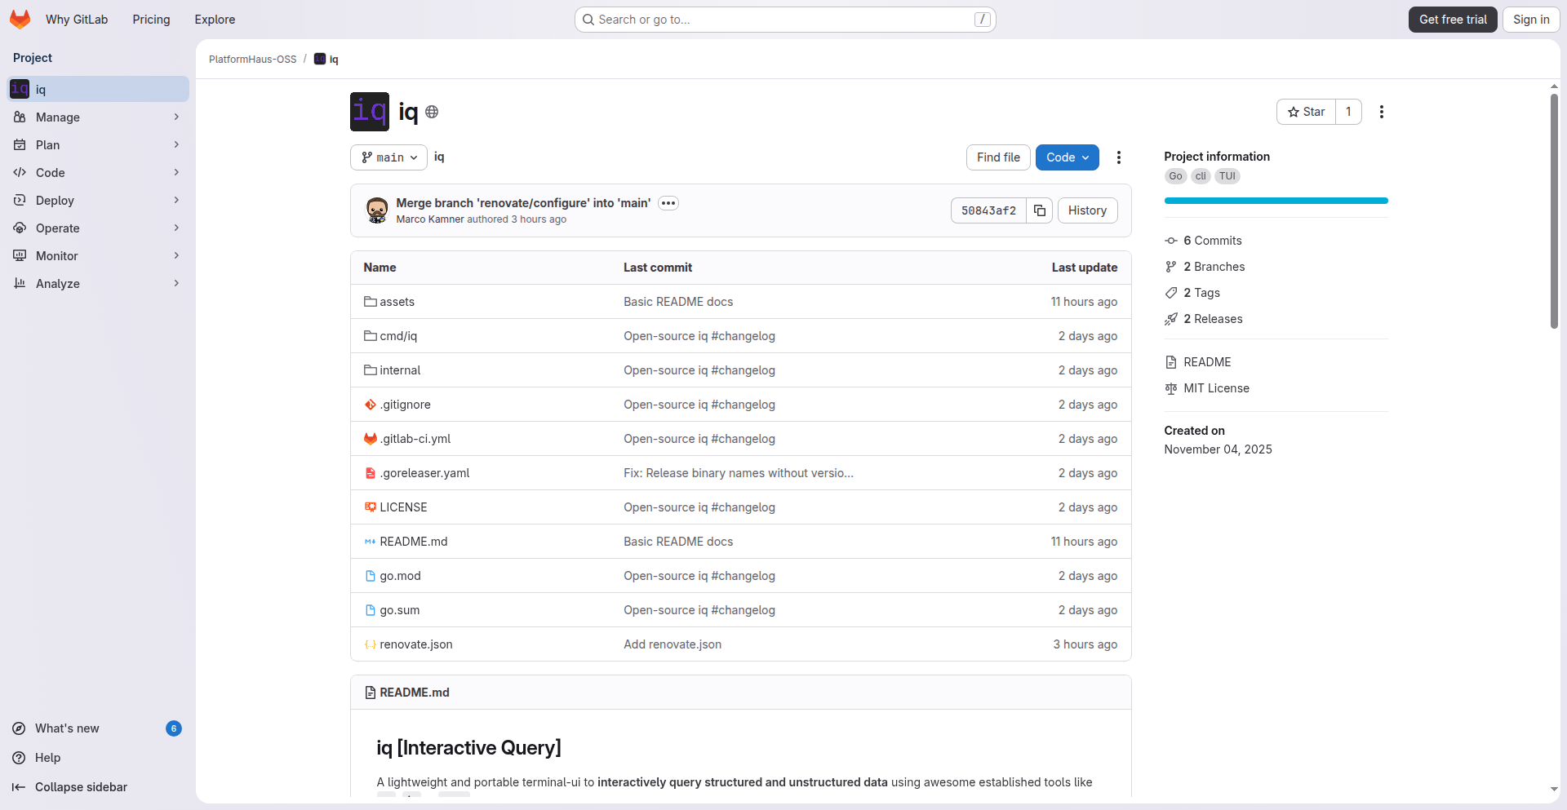Click the GitLab fox logo
Image resolution: width=1567 pixels, height=810 pixels.
(20, 19)
